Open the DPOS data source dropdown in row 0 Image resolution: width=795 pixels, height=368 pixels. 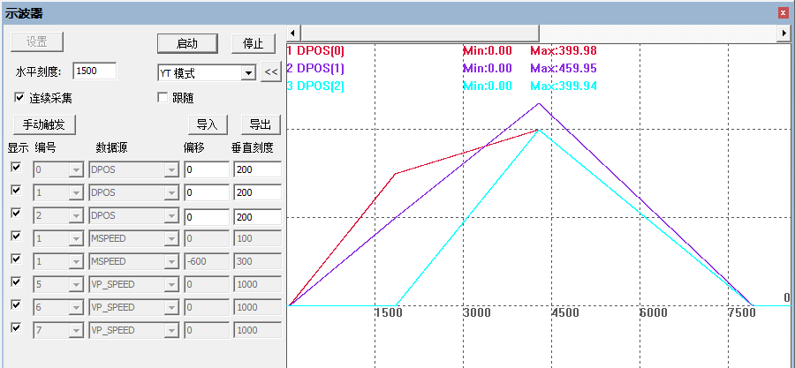172,170
